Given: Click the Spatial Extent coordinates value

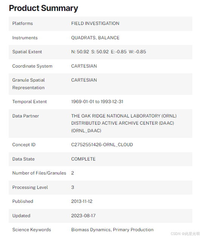Looking at the screenshot, I should tap(108, 52).
